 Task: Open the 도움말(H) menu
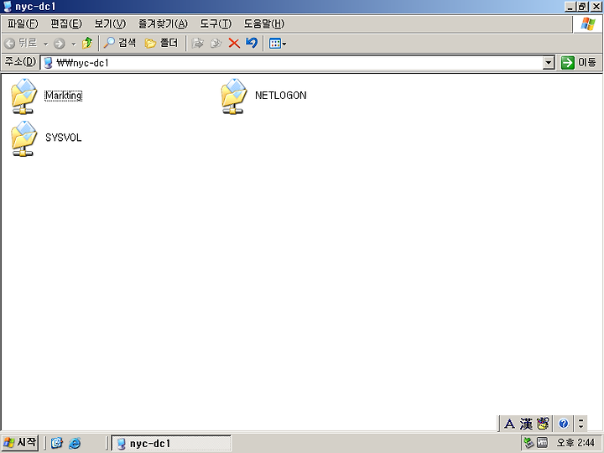tap(264, 23)
